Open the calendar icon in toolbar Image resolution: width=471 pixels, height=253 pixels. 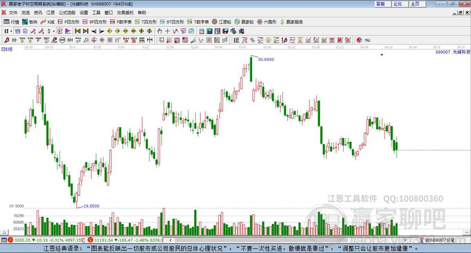click(201, 31)
